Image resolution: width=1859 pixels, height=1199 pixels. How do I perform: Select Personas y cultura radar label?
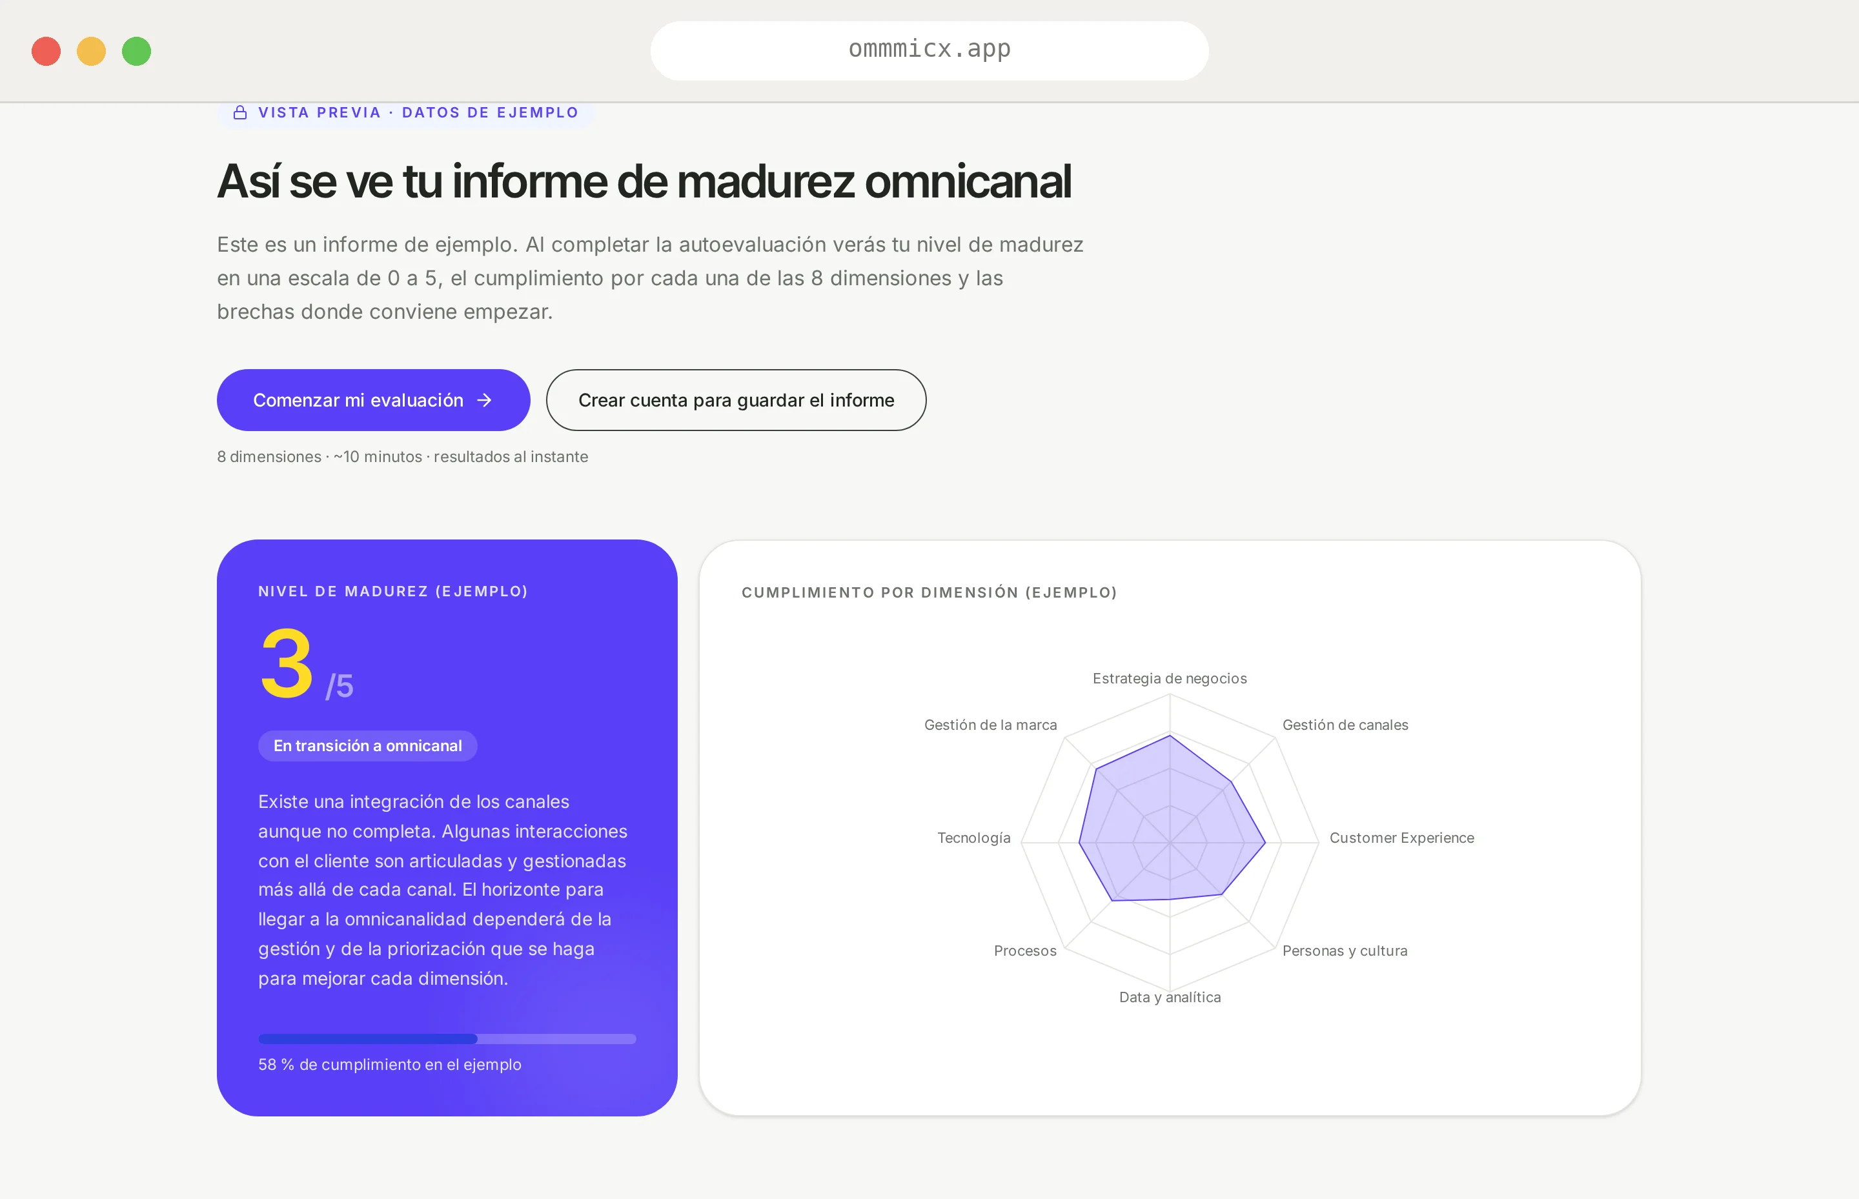[x=1344, y=951]
